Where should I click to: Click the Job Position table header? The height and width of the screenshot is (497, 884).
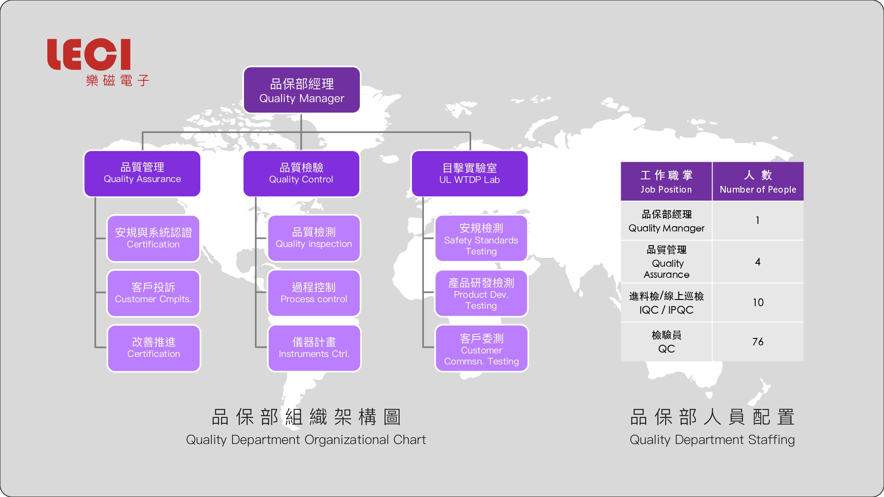(666, 182)
